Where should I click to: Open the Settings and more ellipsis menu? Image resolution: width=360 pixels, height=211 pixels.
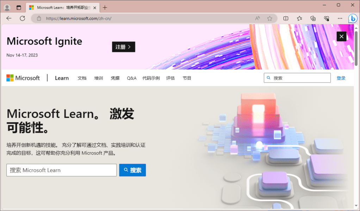[x=340, y=18]
